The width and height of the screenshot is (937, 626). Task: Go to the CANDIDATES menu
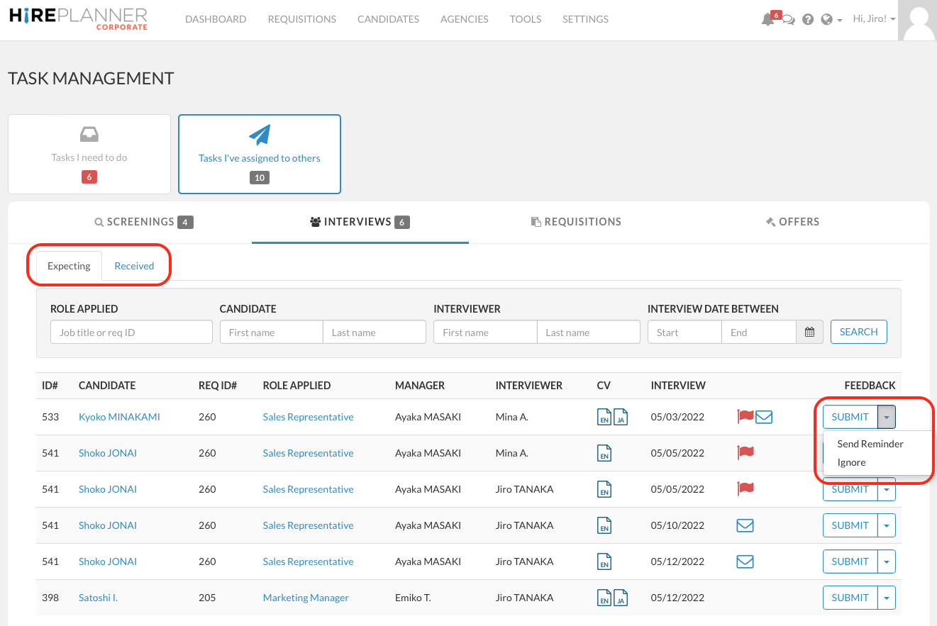tap(388, 19)
